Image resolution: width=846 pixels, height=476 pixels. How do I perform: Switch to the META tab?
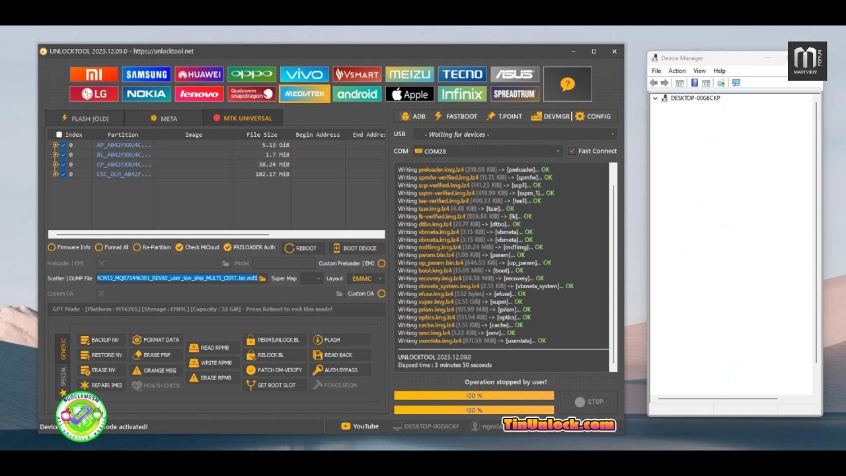(163, 118)
